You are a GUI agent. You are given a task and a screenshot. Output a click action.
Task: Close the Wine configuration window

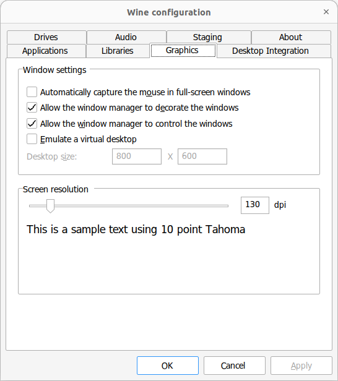(326, 12)
